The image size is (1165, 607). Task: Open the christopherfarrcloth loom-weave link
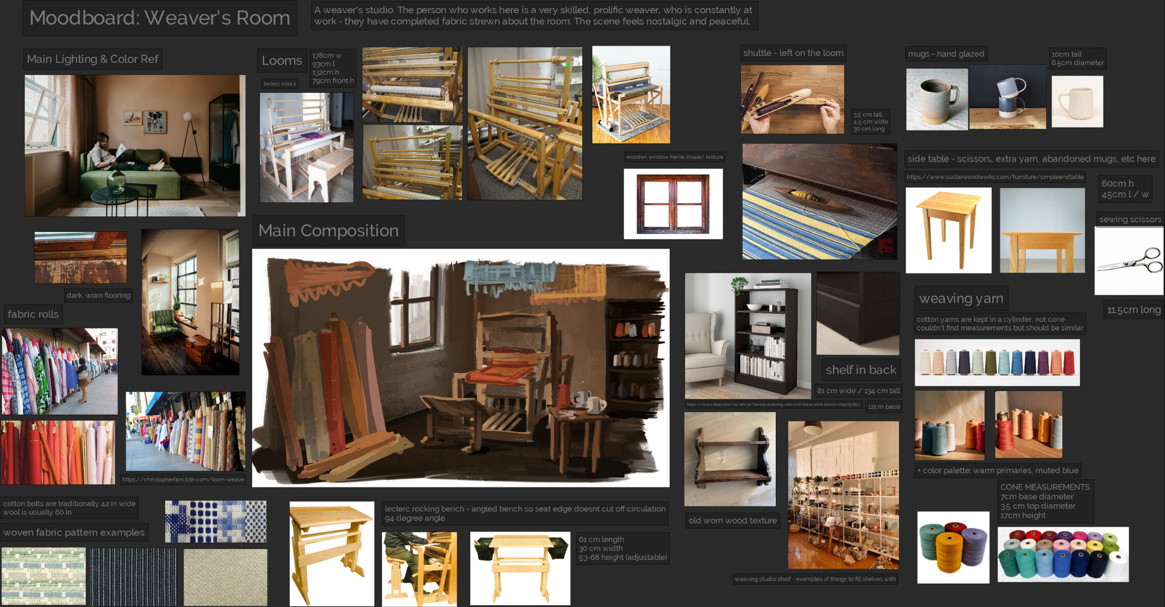(x=183, y=479)
